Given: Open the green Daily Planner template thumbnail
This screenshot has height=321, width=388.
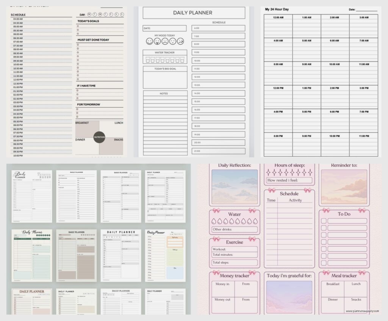Looking at the screenshot, I should (32, 255).
